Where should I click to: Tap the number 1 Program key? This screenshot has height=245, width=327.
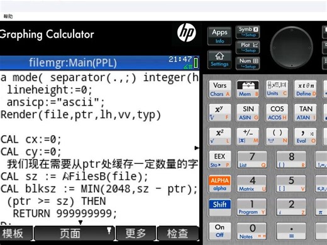click(x=252, y=207)
